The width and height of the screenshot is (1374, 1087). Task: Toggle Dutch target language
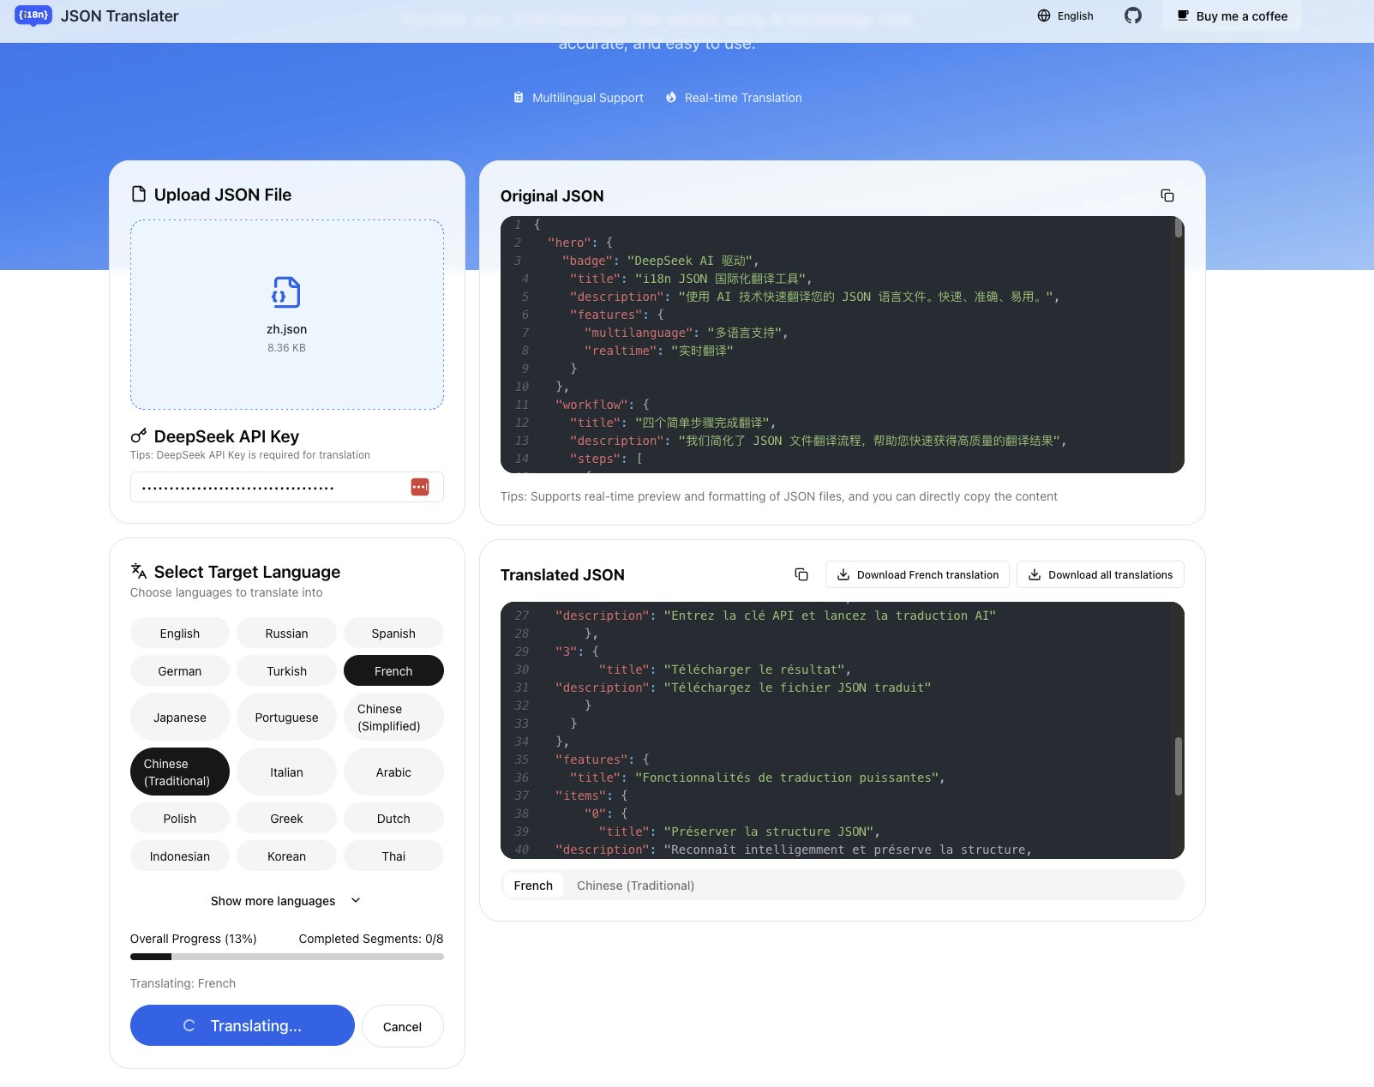pos(393,818)
